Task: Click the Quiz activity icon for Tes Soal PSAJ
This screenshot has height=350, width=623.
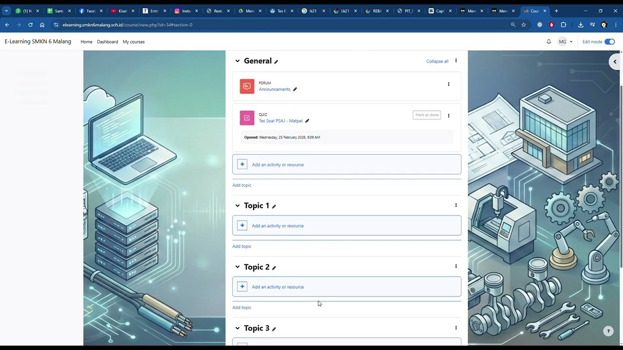Action: [x=247, y=118]
